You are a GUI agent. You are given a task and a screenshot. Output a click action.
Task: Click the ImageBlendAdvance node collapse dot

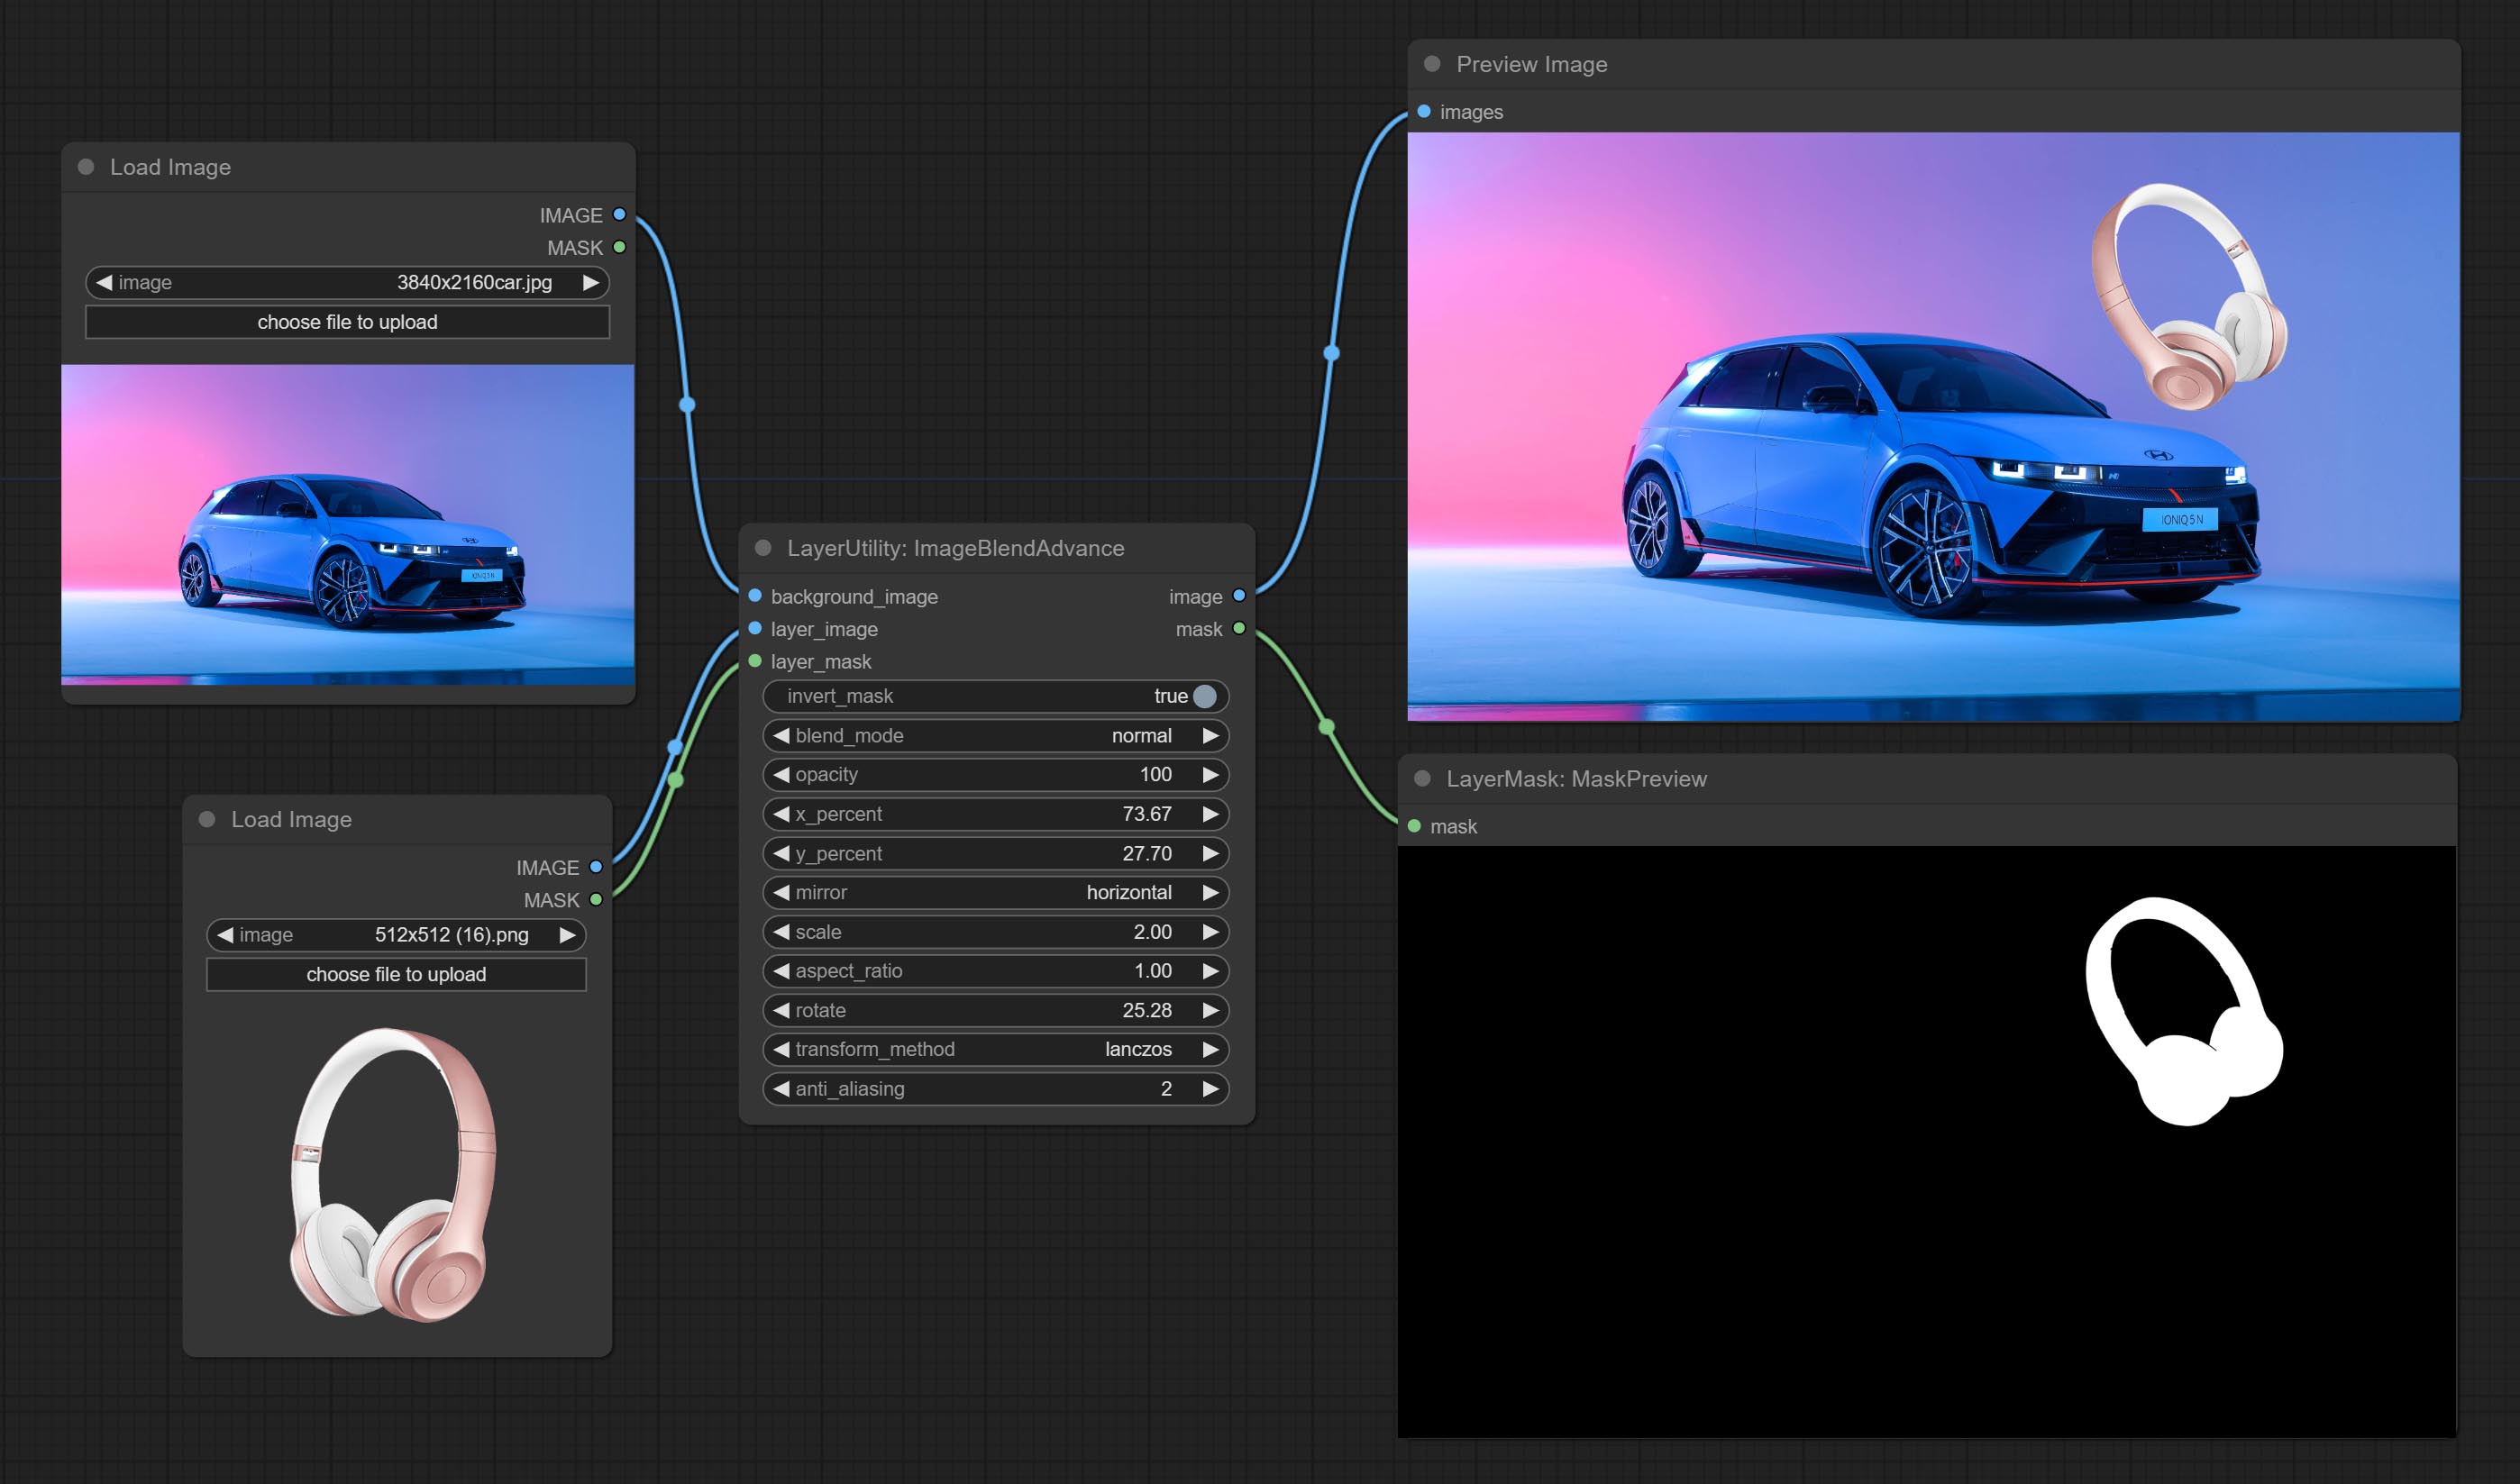point(763,548)
